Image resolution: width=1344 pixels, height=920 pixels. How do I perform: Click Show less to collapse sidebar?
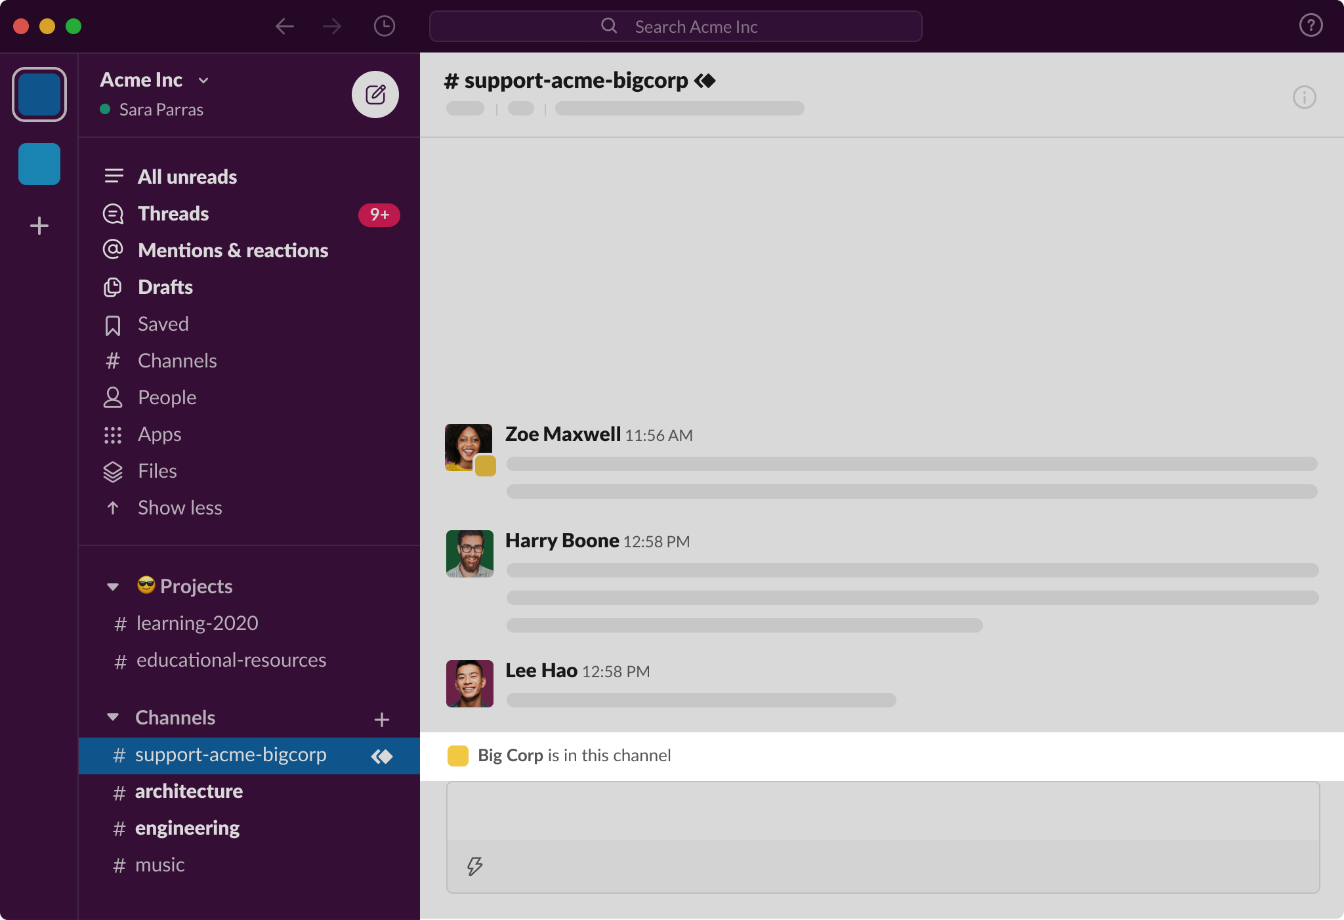[179, 508]
